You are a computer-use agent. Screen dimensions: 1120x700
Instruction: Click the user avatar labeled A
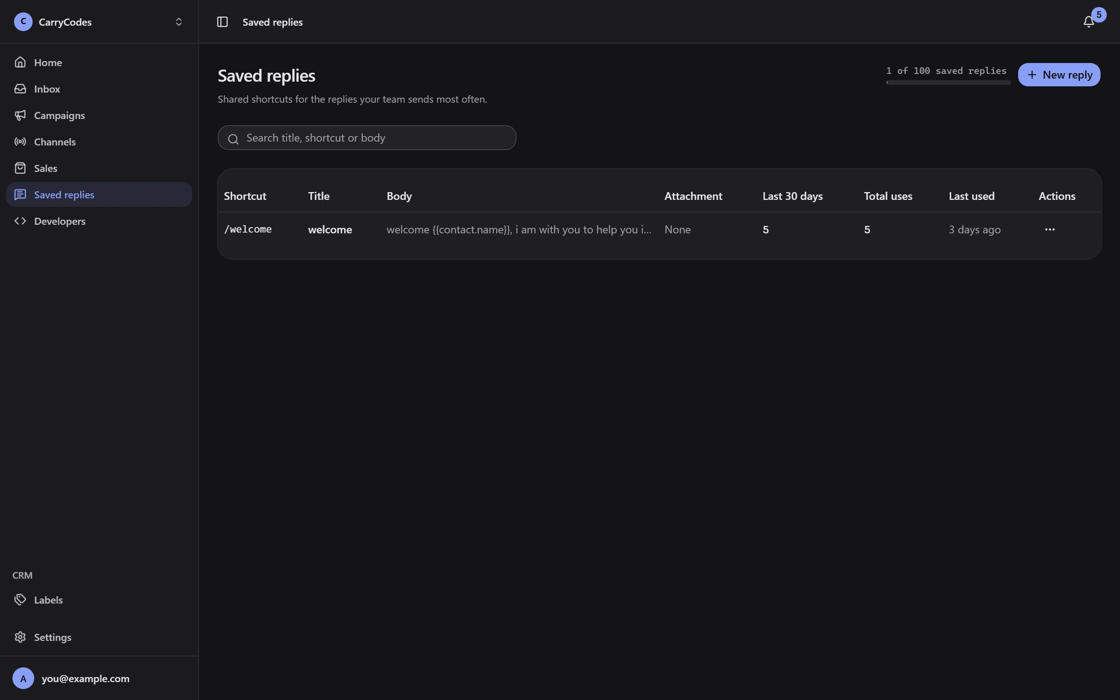[x=23, y=678]
